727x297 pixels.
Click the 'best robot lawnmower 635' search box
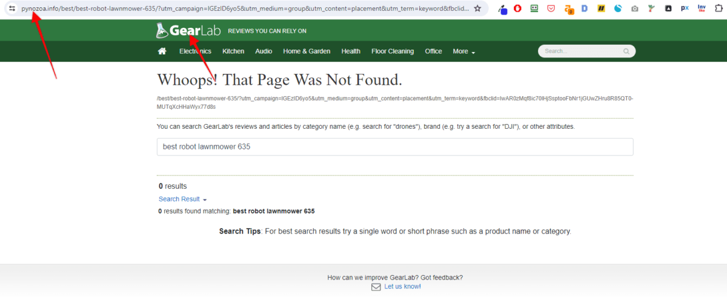point(395,147)
